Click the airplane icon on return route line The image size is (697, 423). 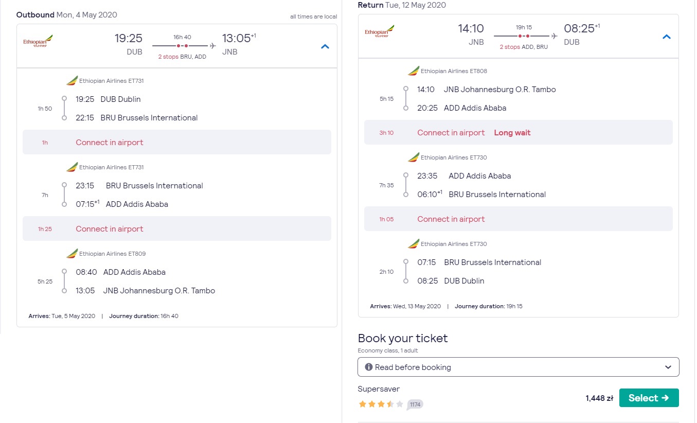pyautogui.click(x=554, y=36)
